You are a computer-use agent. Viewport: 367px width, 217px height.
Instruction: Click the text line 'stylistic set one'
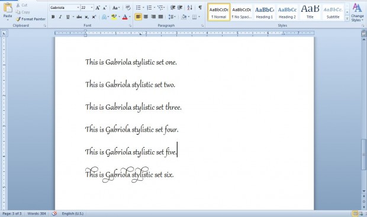131,62
